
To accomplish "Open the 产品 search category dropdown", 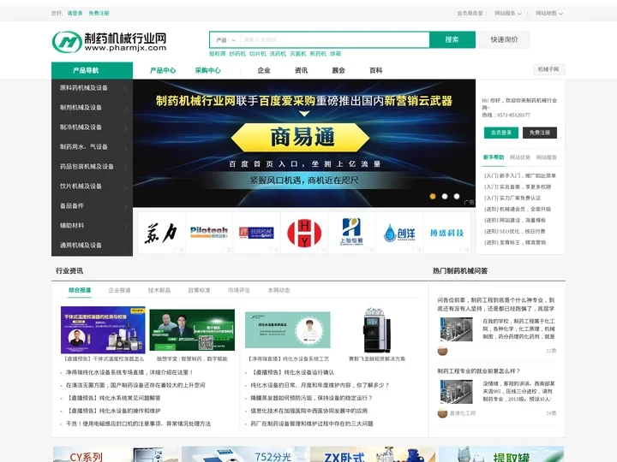I will pos(225,40).
